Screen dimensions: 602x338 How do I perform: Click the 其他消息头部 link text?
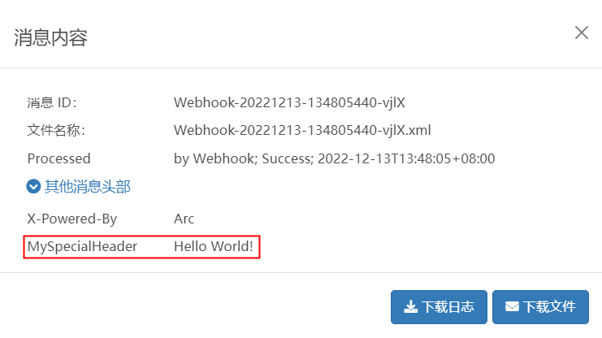pyautogui.click(x=88, y=187)
